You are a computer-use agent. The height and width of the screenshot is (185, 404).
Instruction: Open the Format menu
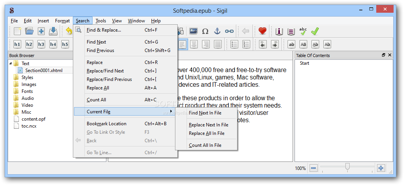[x=62, y=21]
